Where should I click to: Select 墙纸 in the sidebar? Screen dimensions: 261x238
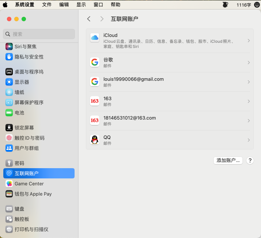[x=39, y=92]
